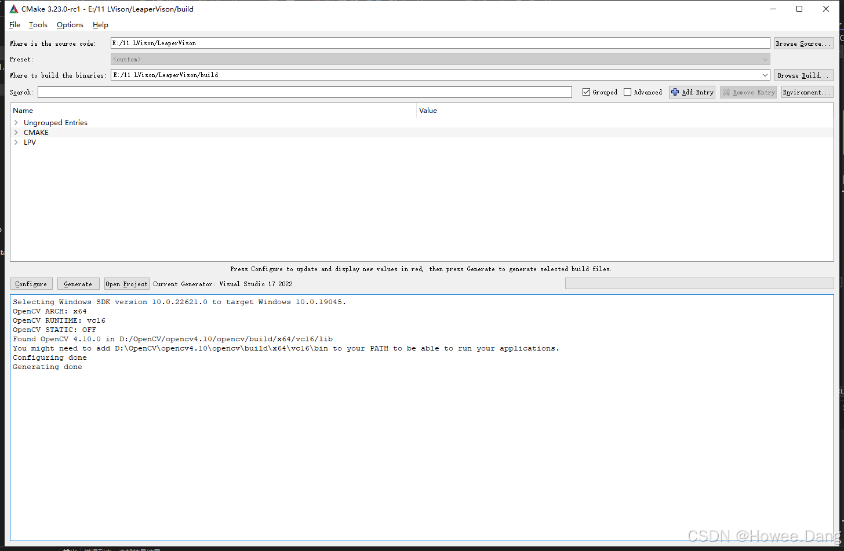Click the X icon on Remove Entry

point(726,92)
